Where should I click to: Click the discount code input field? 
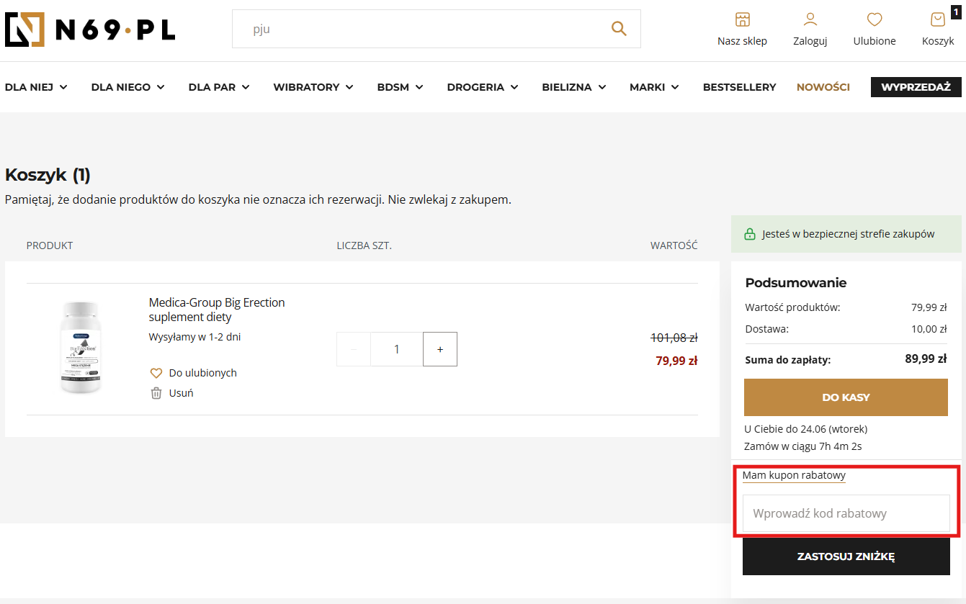tap(846, 513)
